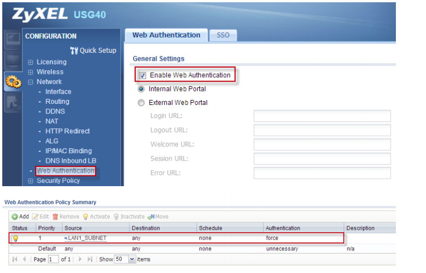
Task: Click status bulb of priority 1 policy
Action: click(15, 238)
